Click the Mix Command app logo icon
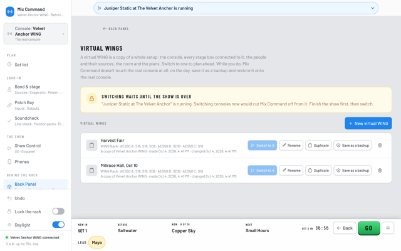 tap(10, 12)
